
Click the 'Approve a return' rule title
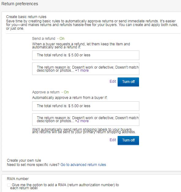tap(46, 92)
